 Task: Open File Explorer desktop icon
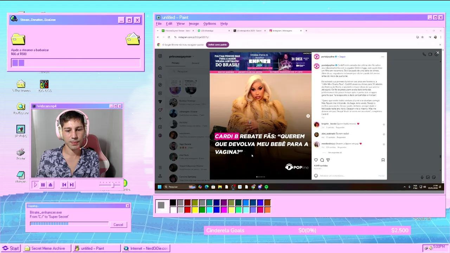(21, 109)
